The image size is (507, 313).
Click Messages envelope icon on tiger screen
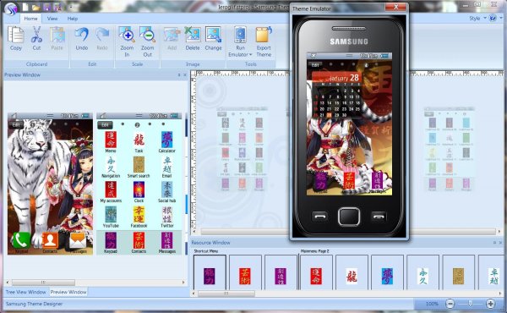pyautogui.click(x=78, y=240)
